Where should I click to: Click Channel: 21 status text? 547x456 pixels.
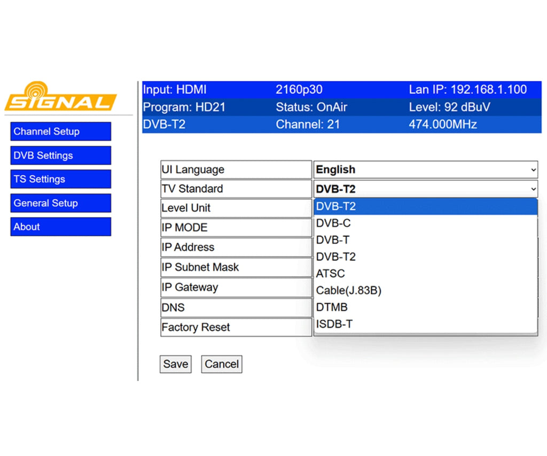tap(308, 125)
